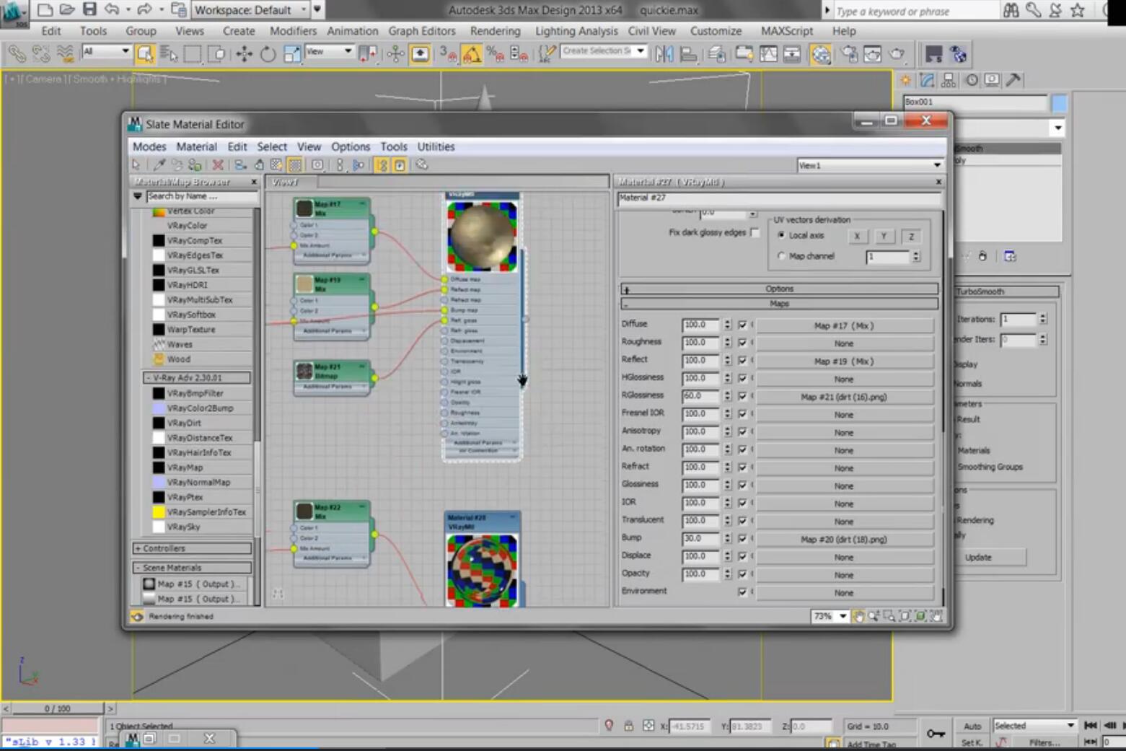Click the Slate selection arrow tool
Viewport: 1126px width, 751px height.
coord(136,165)
